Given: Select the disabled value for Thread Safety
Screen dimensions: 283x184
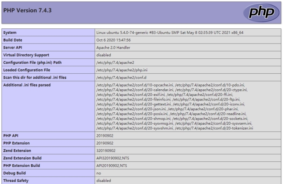Looking at the screenshot, I should (104, 181).
